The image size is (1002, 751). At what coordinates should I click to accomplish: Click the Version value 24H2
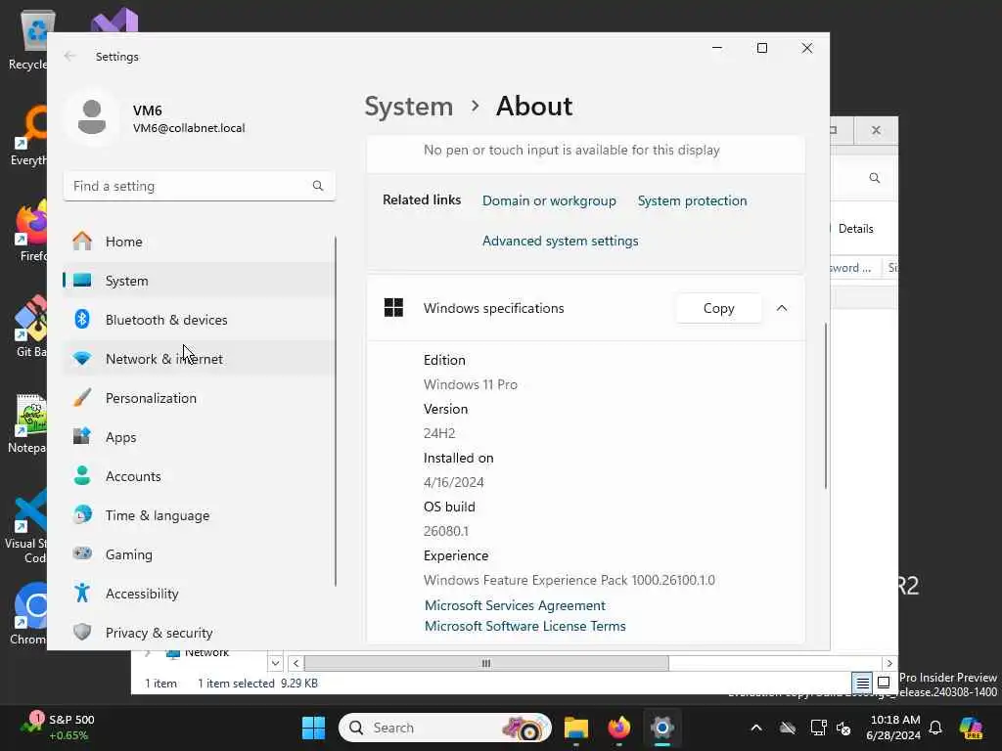coord(439,433)
